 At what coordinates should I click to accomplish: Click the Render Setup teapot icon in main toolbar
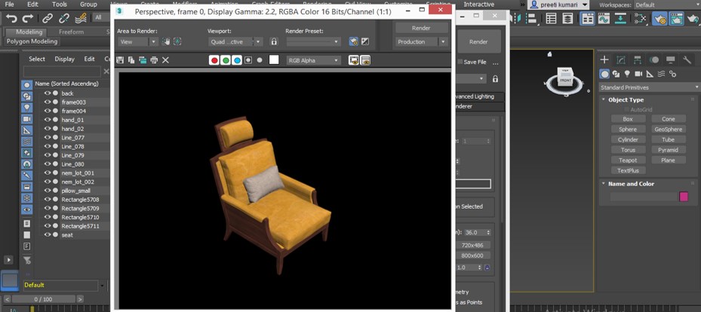coord(659,19)
